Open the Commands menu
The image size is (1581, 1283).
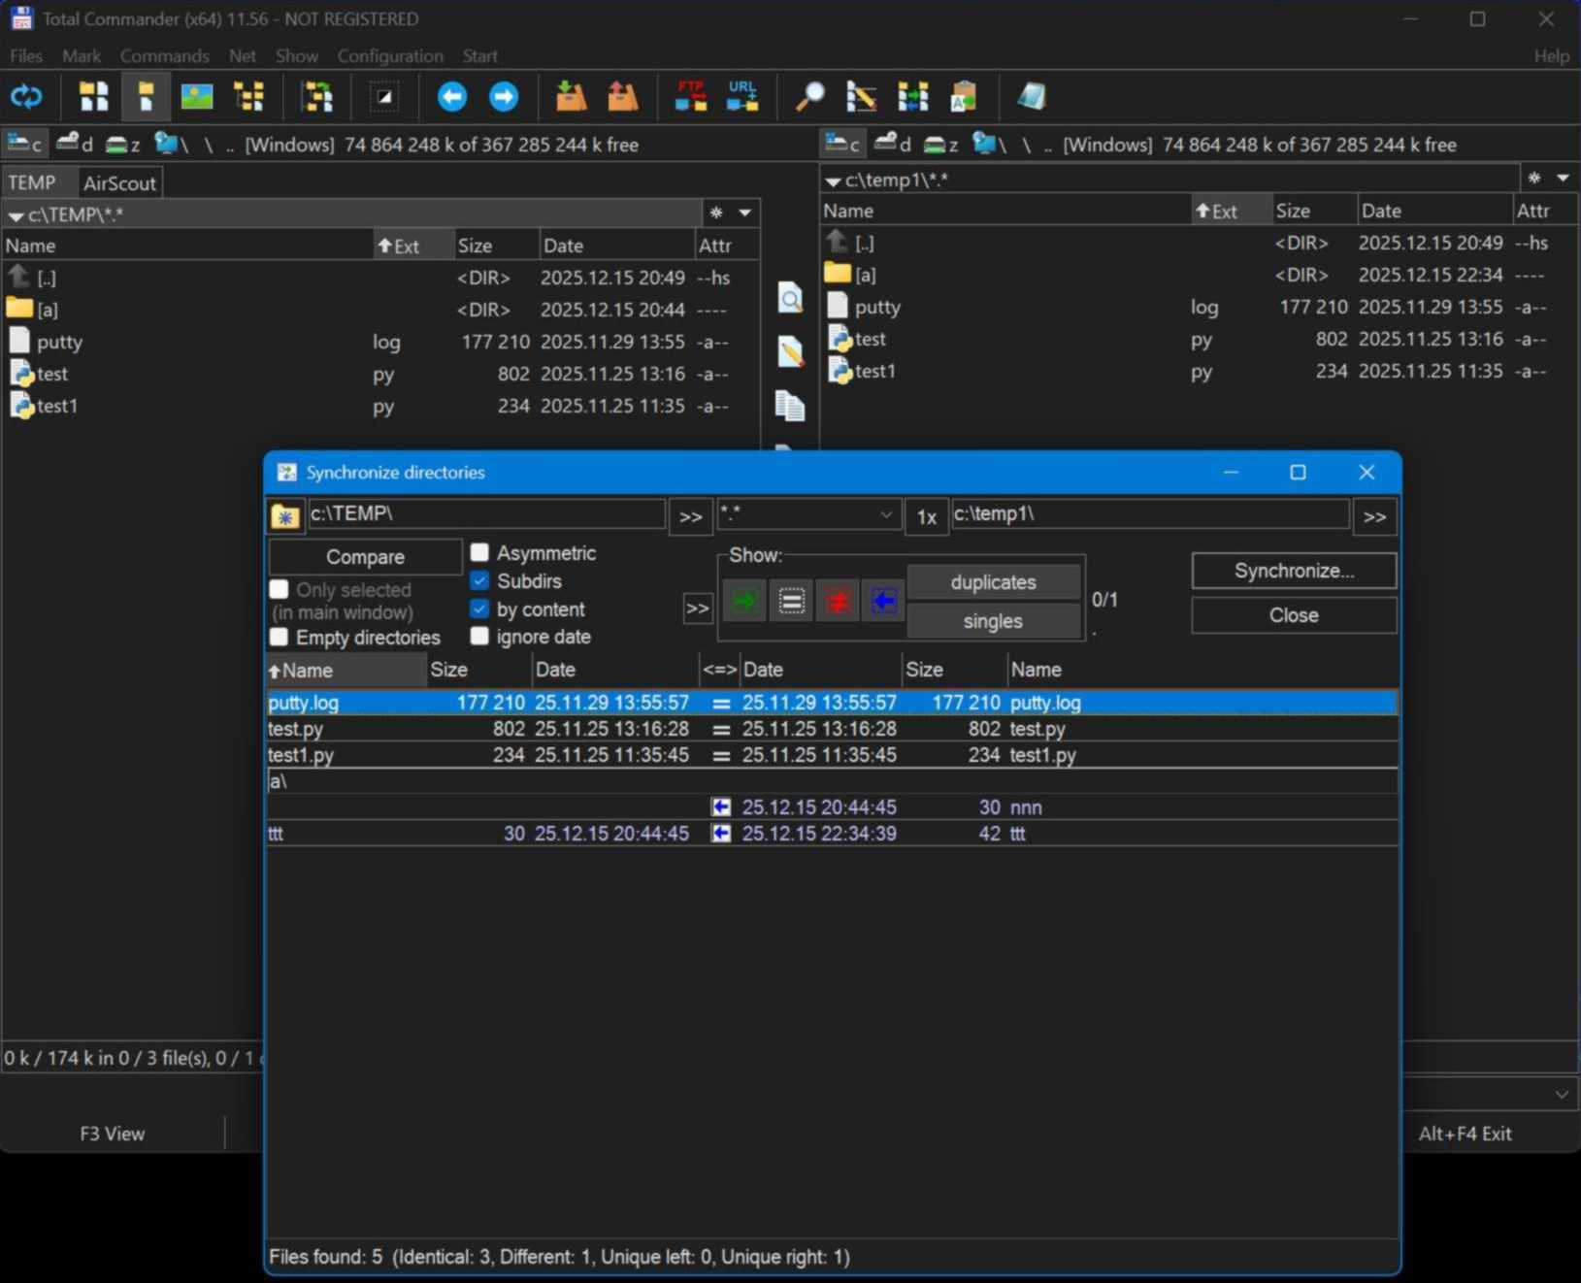tap(164, 56)
